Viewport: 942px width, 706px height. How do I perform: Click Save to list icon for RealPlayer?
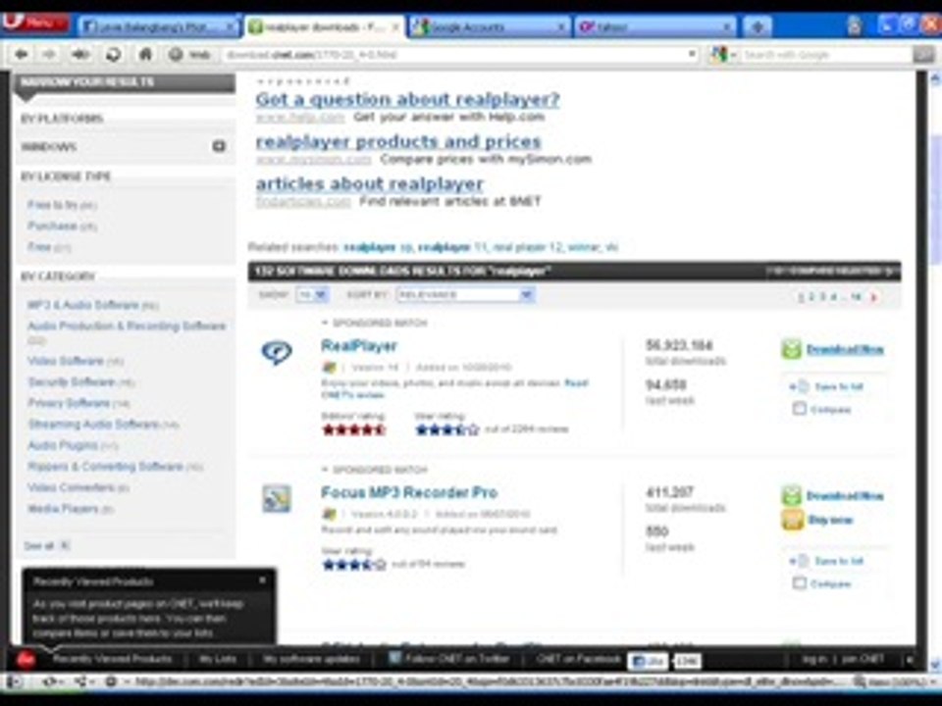(x=800, y=386)
